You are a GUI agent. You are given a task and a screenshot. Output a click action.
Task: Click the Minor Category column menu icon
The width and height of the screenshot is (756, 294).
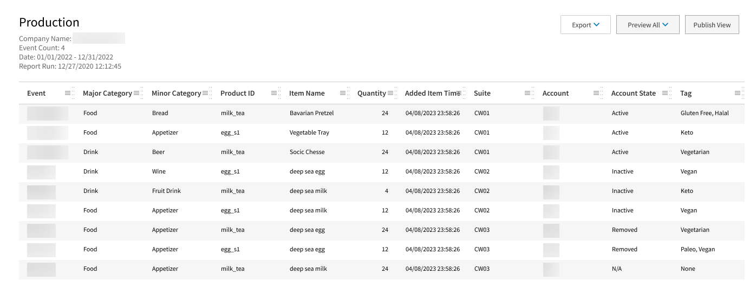click(x=205, y=93)
